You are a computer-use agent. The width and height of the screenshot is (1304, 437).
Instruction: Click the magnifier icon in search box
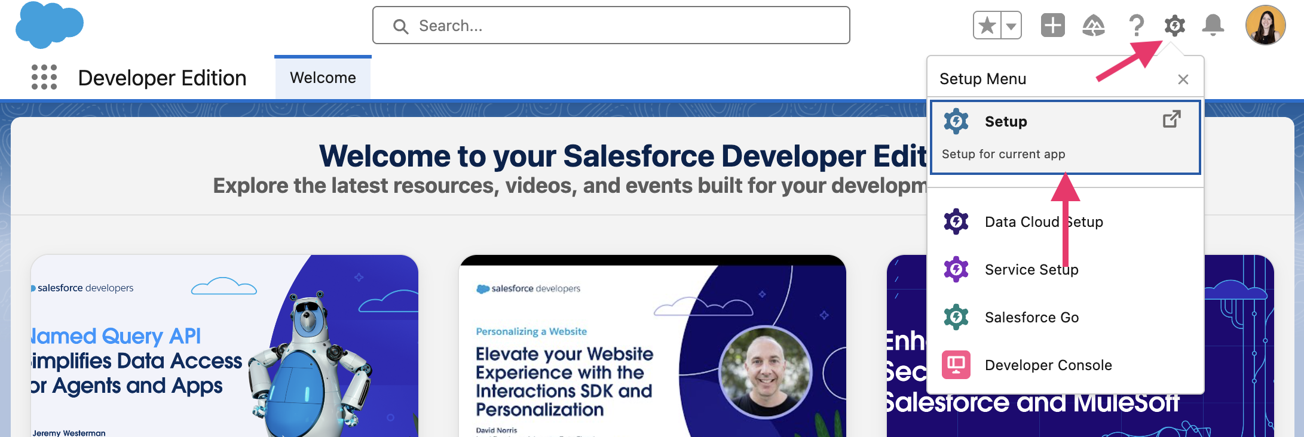point(400,26)
